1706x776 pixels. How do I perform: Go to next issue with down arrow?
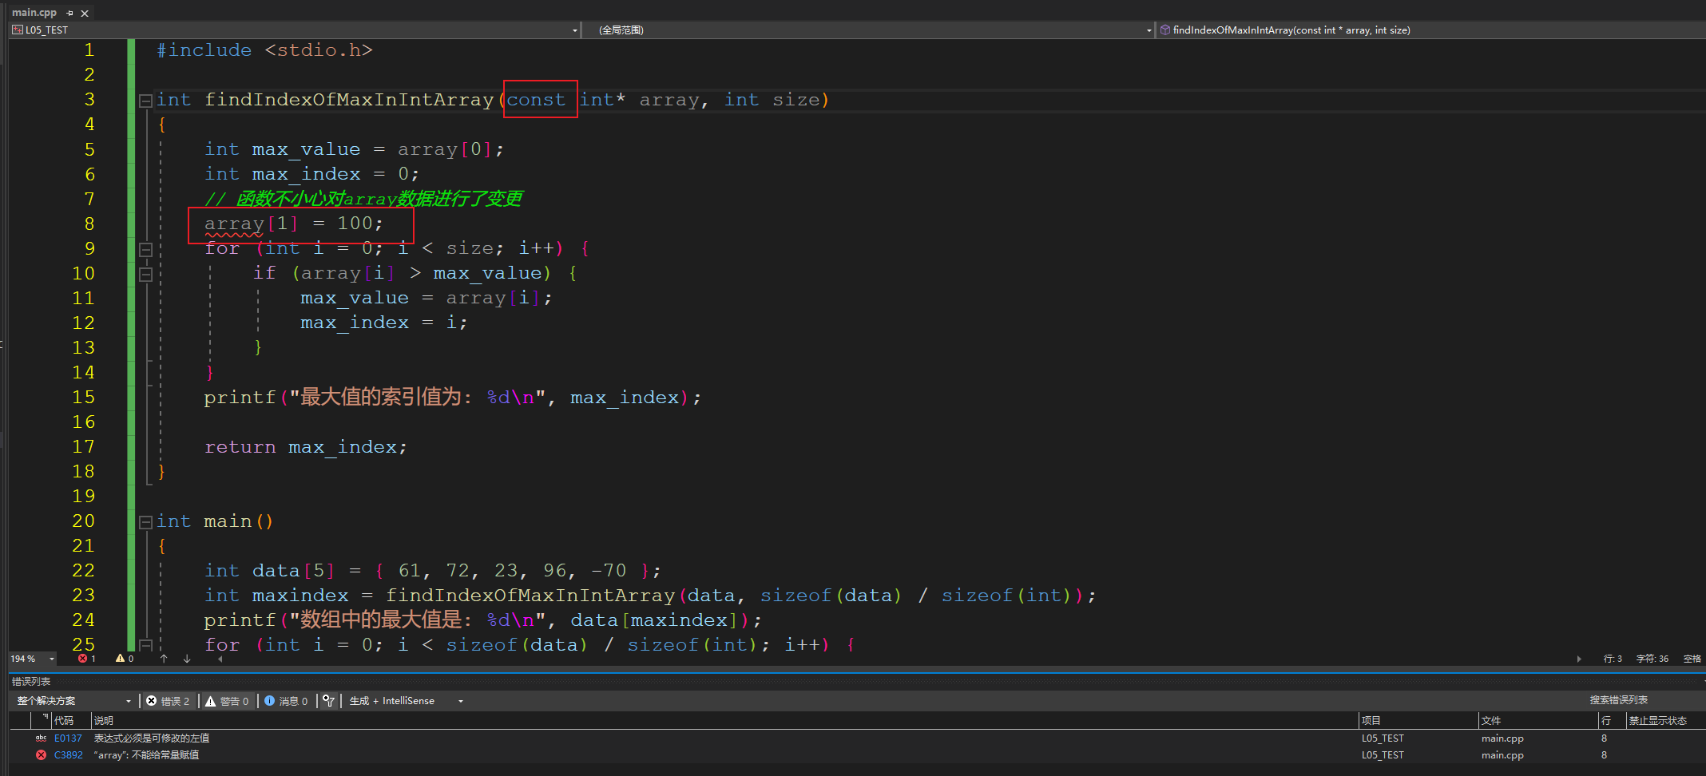(187, 659)
